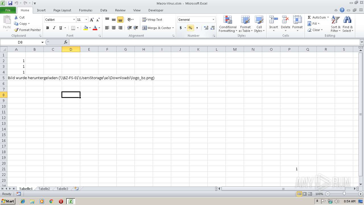The width and height of the screenshot is (364, 205).
Task: Shrink font size icon
Action: pyautogui.click(x=98, y=20)
